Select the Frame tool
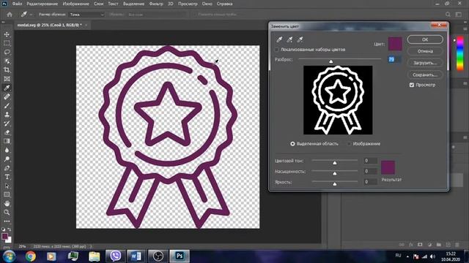The height and width of the screenshot is (263, 469). click(x=7, y=79)
